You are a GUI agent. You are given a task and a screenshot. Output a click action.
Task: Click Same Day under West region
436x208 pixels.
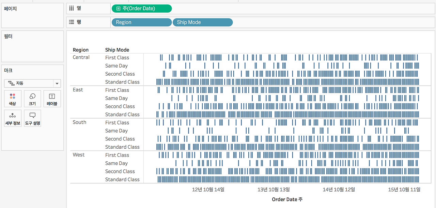click(116, 163)
